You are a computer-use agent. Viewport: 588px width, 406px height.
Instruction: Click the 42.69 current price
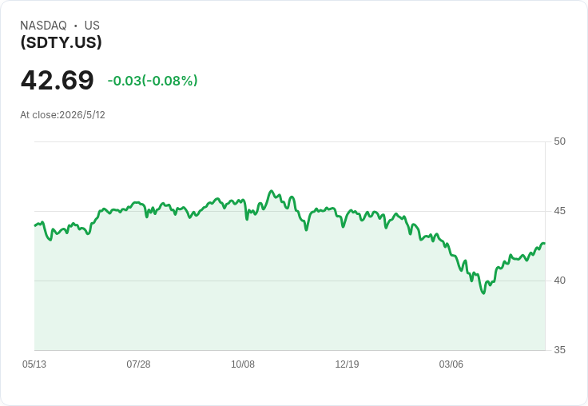57,80
